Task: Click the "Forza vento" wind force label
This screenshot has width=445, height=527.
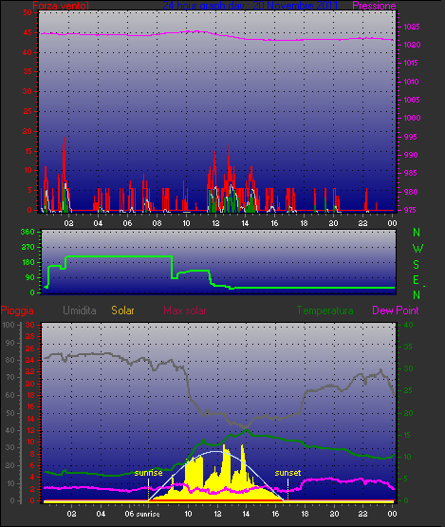Action: coord(61,6)
